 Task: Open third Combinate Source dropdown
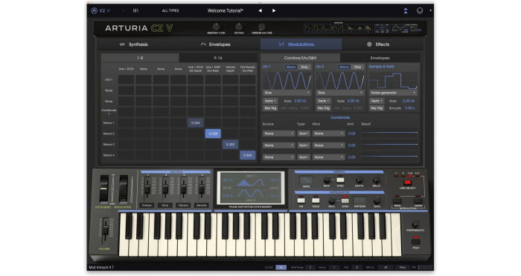click(x=279, y=157)
